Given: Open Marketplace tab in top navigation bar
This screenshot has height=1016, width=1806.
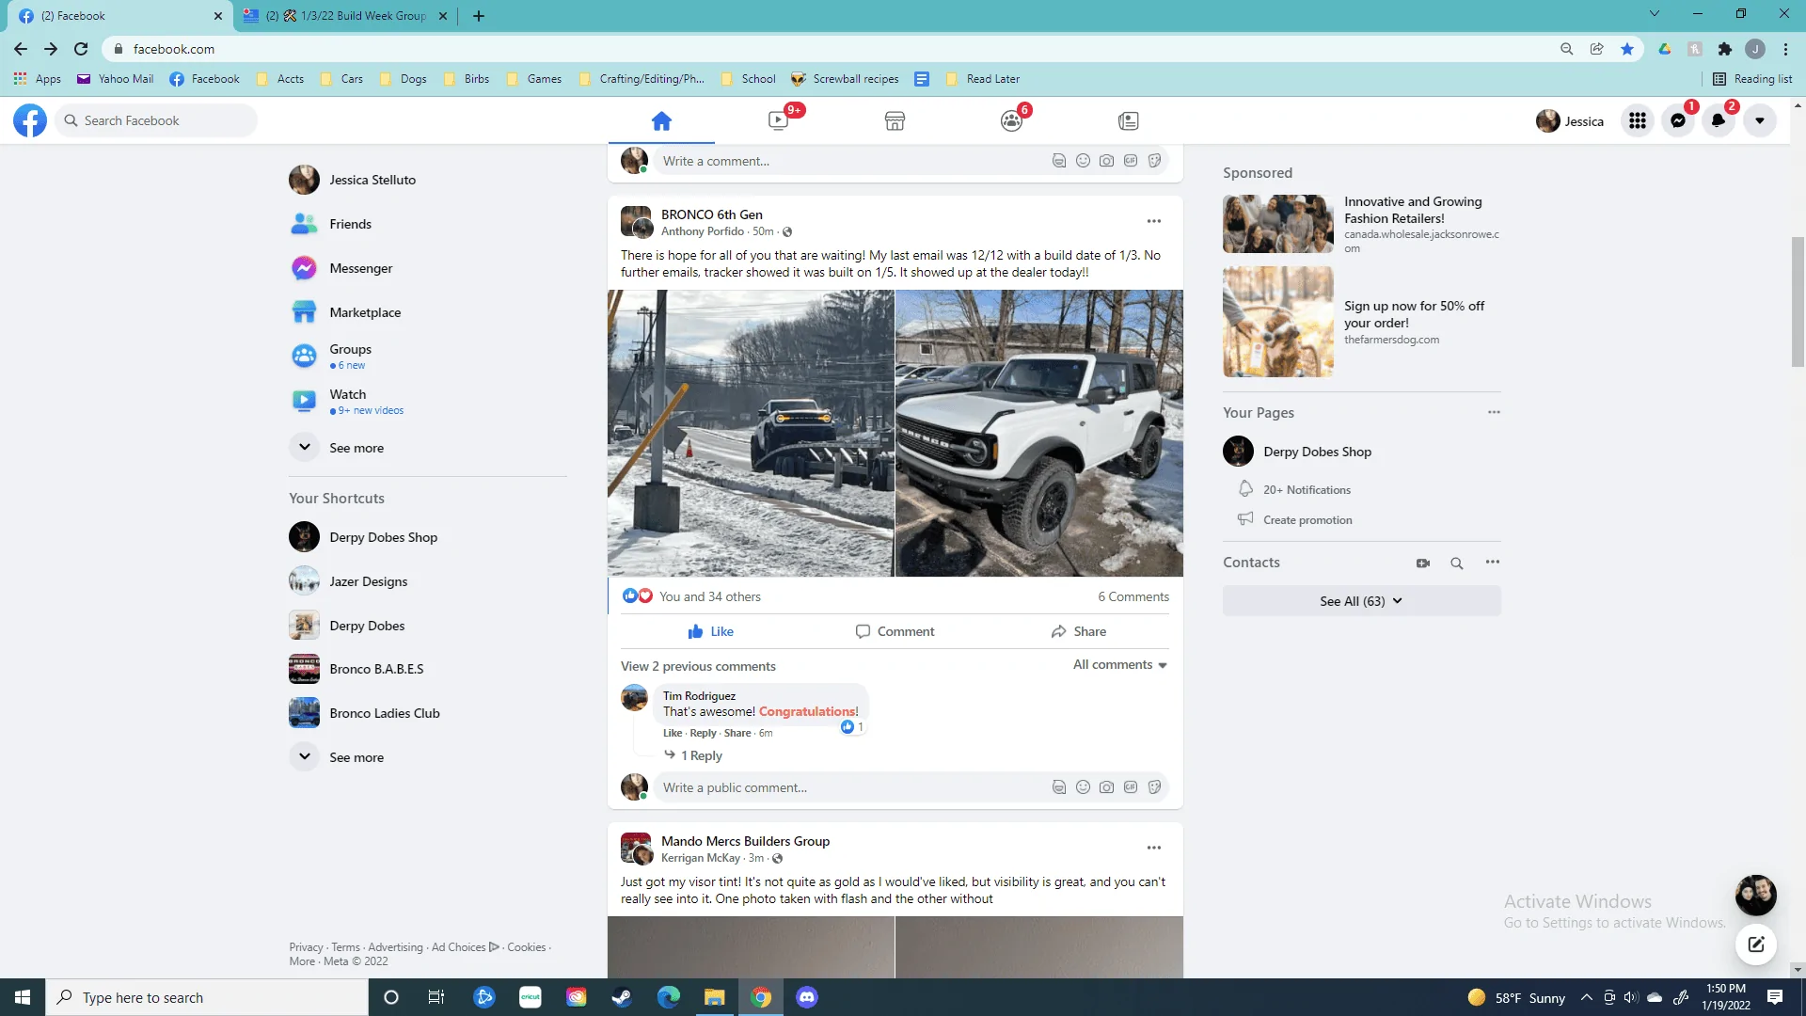Looking at the screenshot, I should [x=895, y=120].
